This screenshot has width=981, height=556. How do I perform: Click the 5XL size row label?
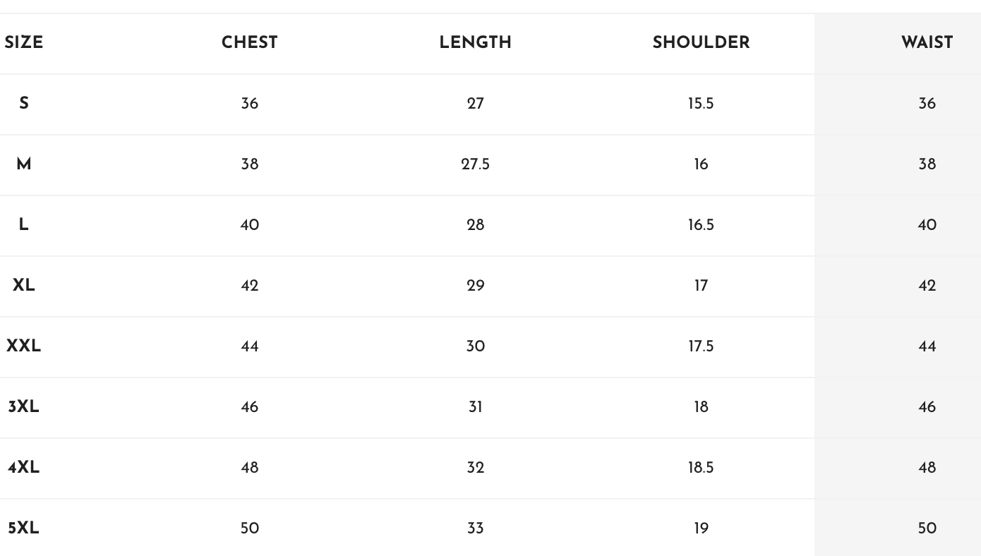click(x=24, y=528)
